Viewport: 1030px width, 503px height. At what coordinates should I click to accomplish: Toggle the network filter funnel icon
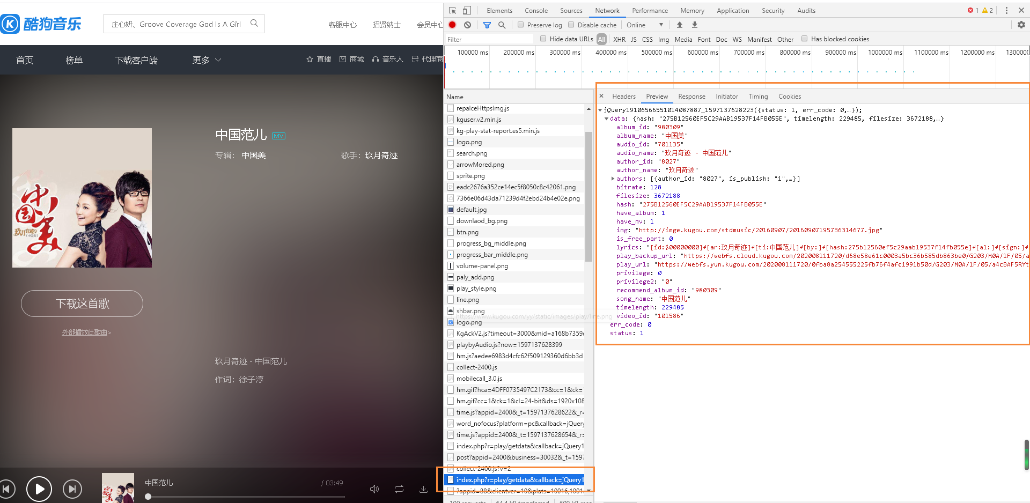[x=487, y=25]
